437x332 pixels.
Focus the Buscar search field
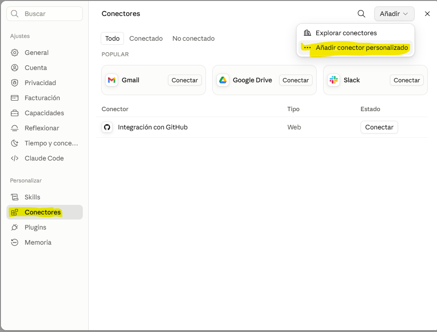point(44,14)
